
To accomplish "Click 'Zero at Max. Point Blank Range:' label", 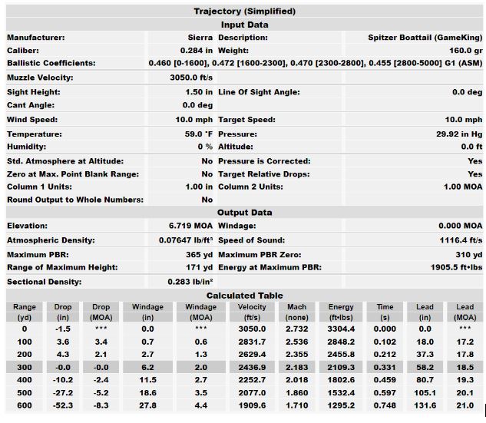I will point(73,174).
